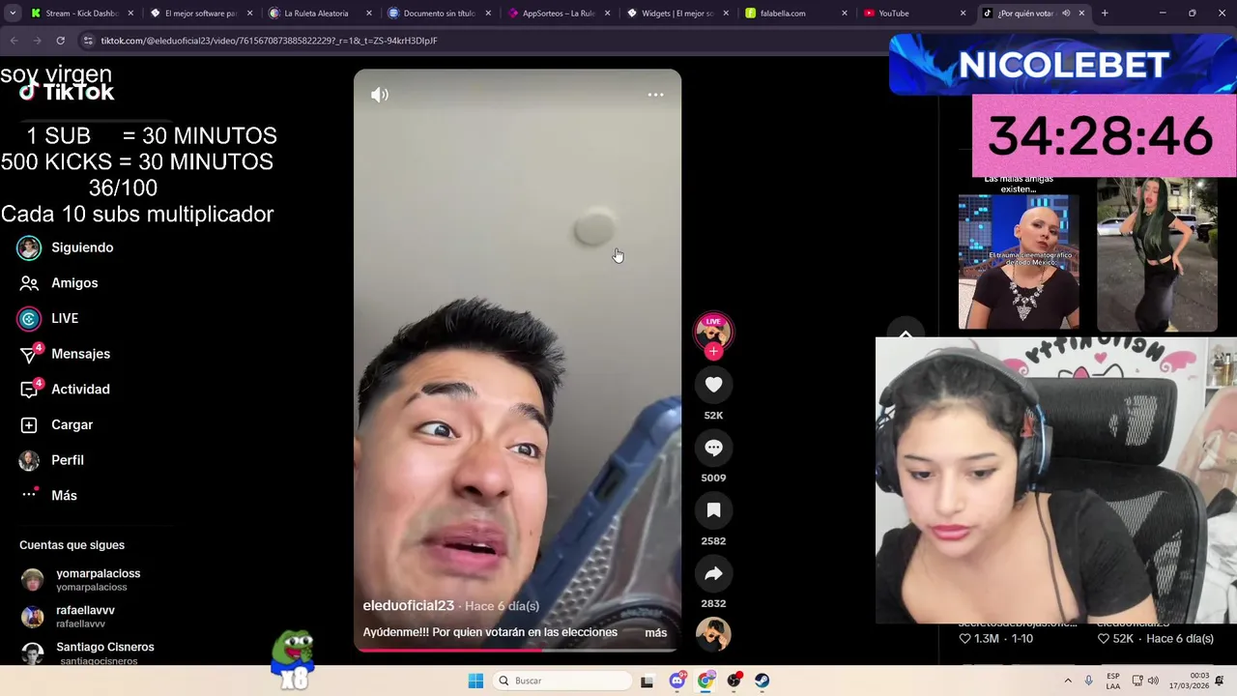Open Mensajes in the sidebar
The width and height of the screenshot is (1237, 696).
point(64,354)
